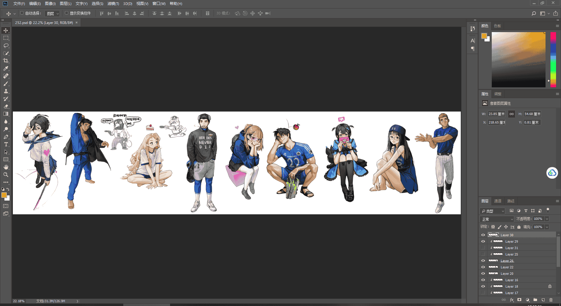Open the Layers panel options menu
This screenshot has width=561, height=306.
tap(557, 201)
